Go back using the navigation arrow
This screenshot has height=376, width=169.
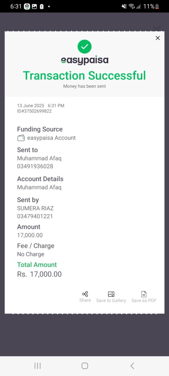tap(132, 366)
